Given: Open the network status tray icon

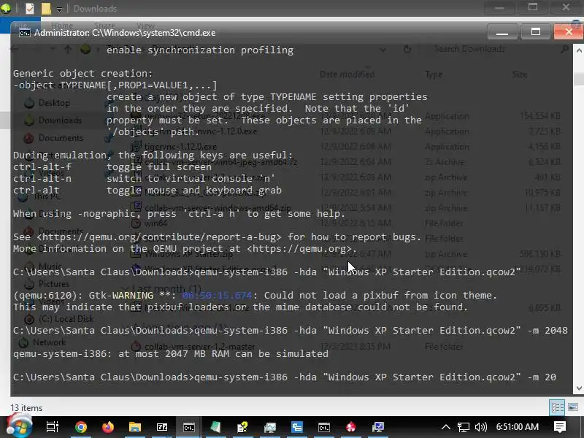Looking at the screenshot, I should (x=464, y=427).
